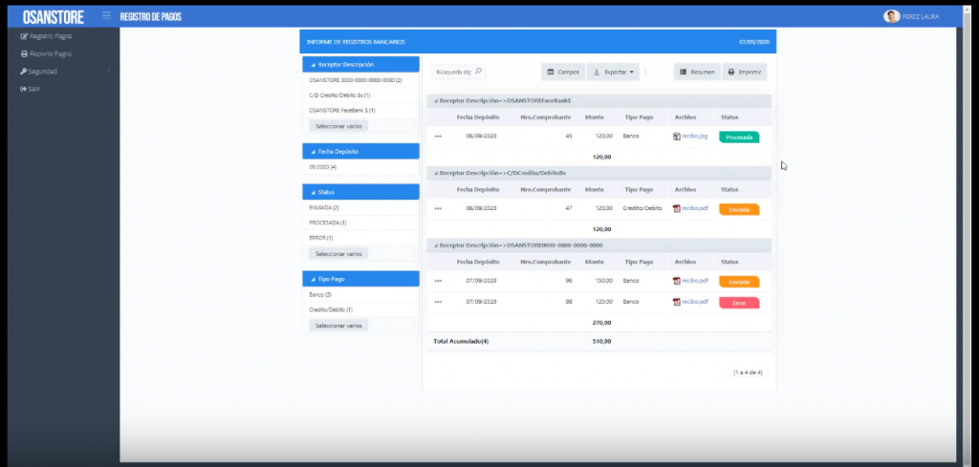Filter Tipo Pago by Credito/Debito (1)
The height and width of the screenshot is (467, 979).
coord(331,309)
